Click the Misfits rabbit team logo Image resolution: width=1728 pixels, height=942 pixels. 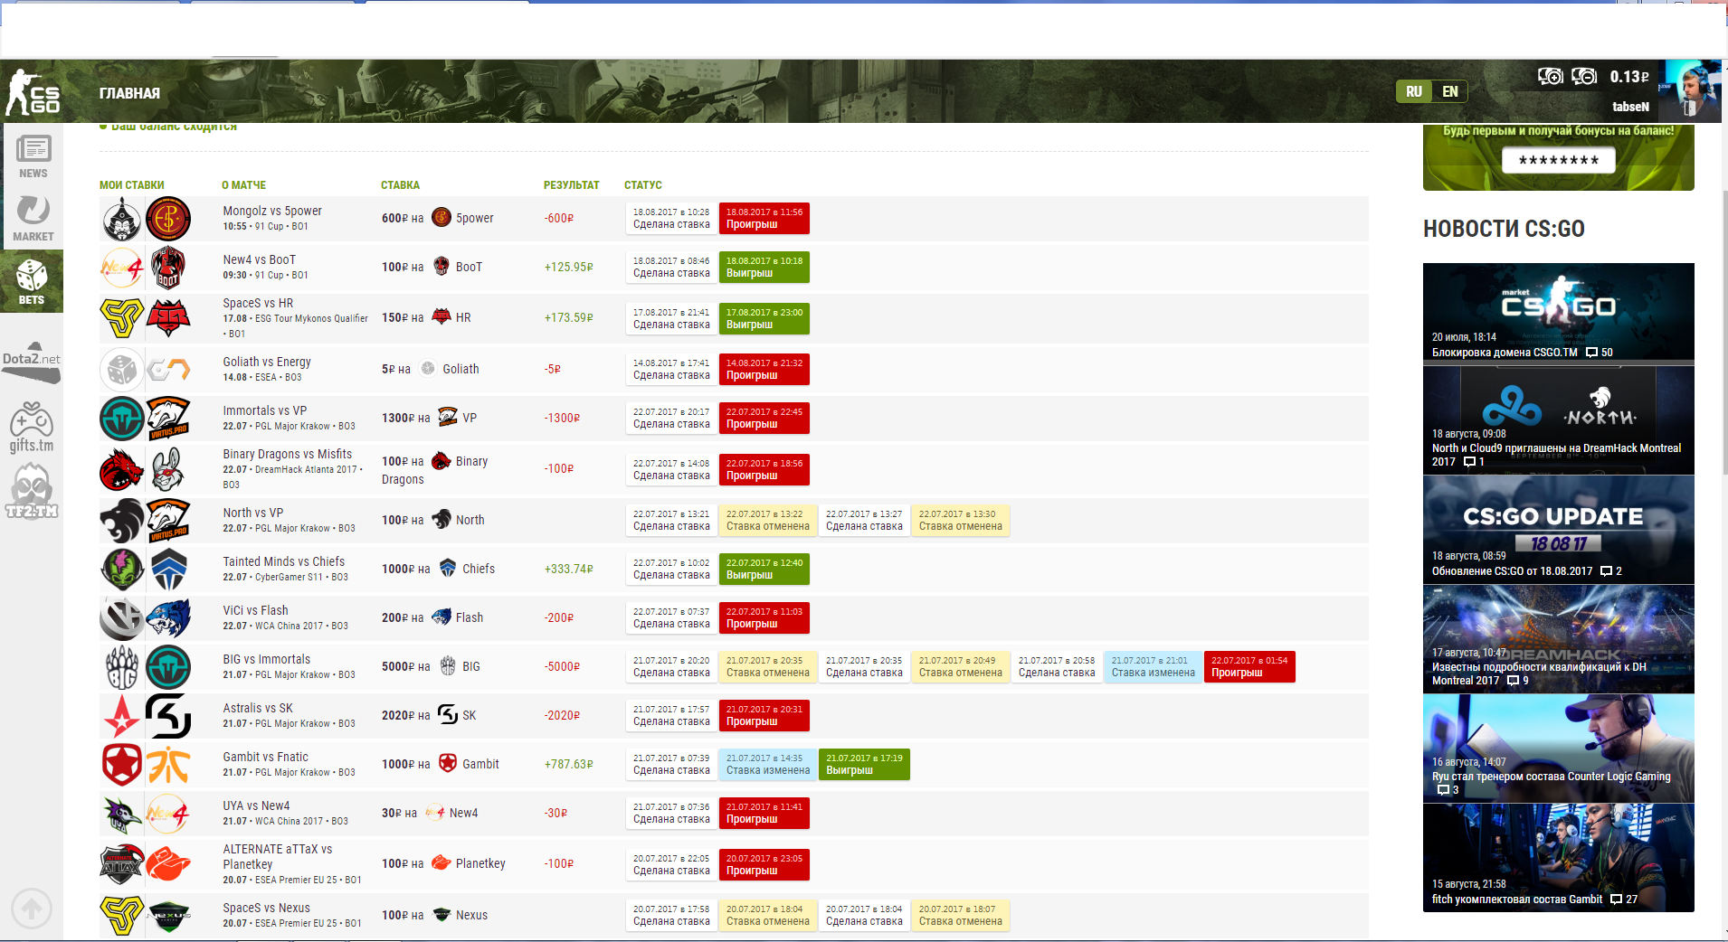pos(168,469)
